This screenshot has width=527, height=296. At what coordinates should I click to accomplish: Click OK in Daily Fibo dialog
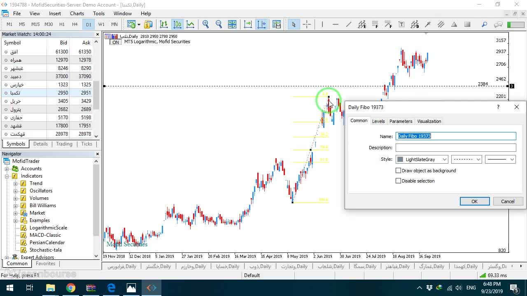click(475, 201)
